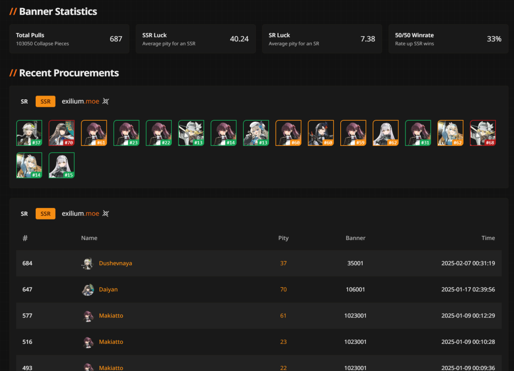
Task: Click the blonde character #14 portrait
Action: pos(29,165)
